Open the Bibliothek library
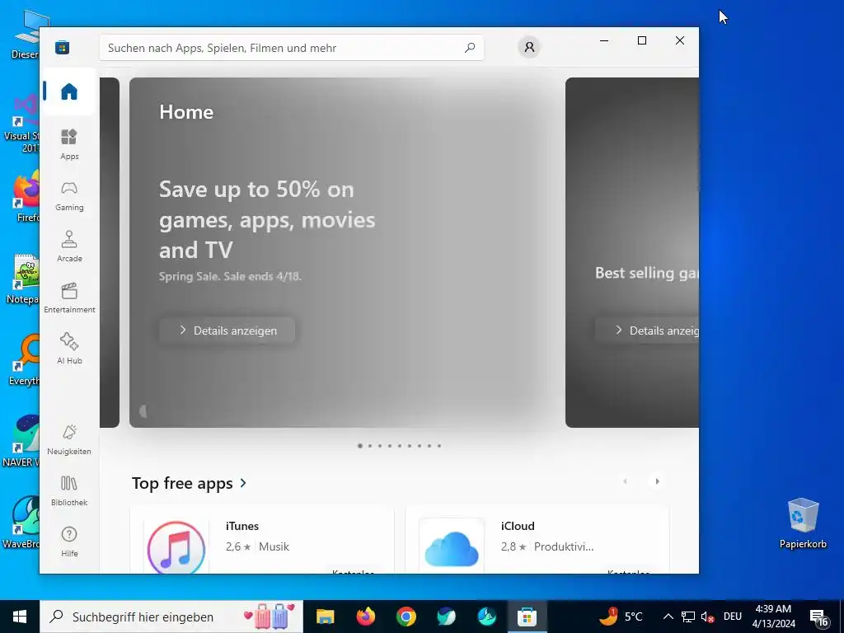Viewport: 844px width, 633px height. tap(69, 491)
